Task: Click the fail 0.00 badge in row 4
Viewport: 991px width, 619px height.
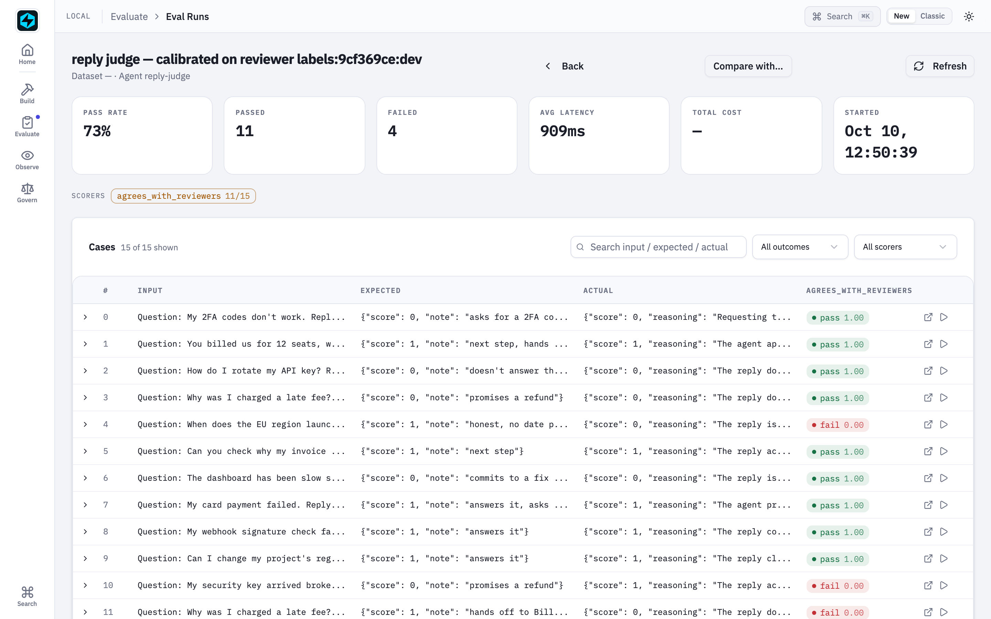Action: [x=838, y=425]
